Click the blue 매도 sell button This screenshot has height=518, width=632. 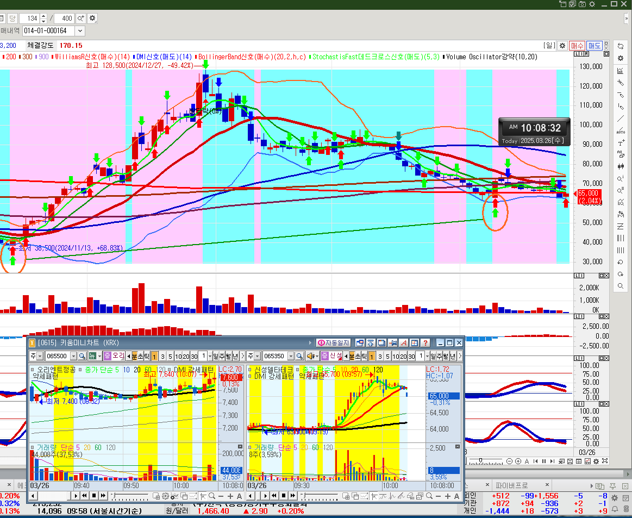[595, 46]
